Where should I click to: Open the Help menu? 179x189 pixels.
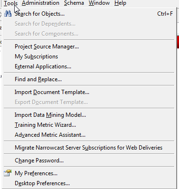click(x=120, y=3)
